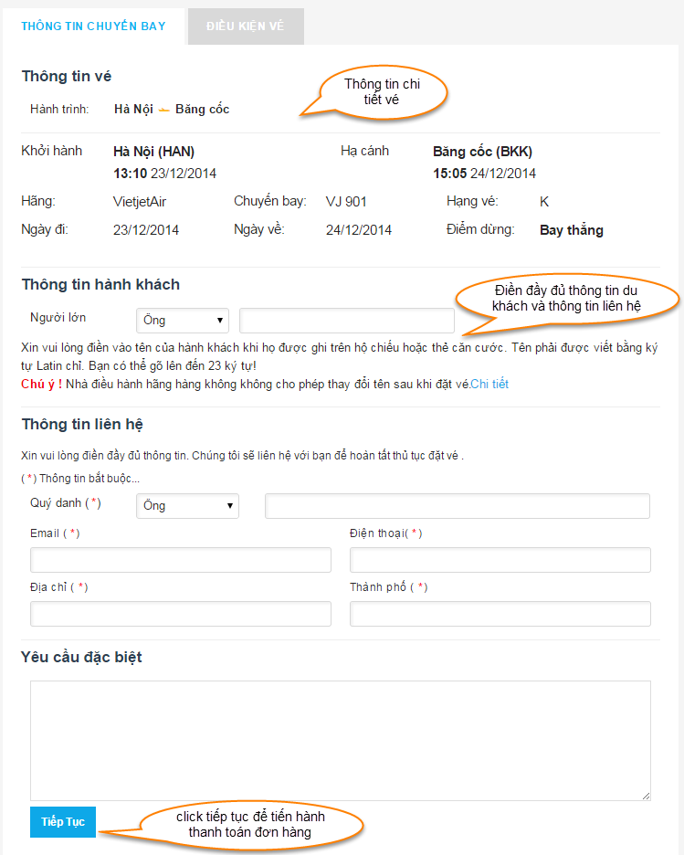Screen dimensions: 684x855
Task: Click the Hà Nội (HAN) departure text
Action: (x=153, y=152)
